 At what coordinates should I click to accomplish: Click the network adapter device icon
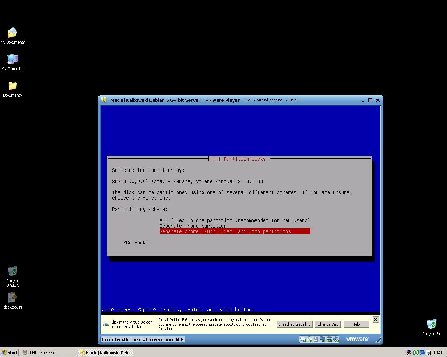[x=322, y=339]
